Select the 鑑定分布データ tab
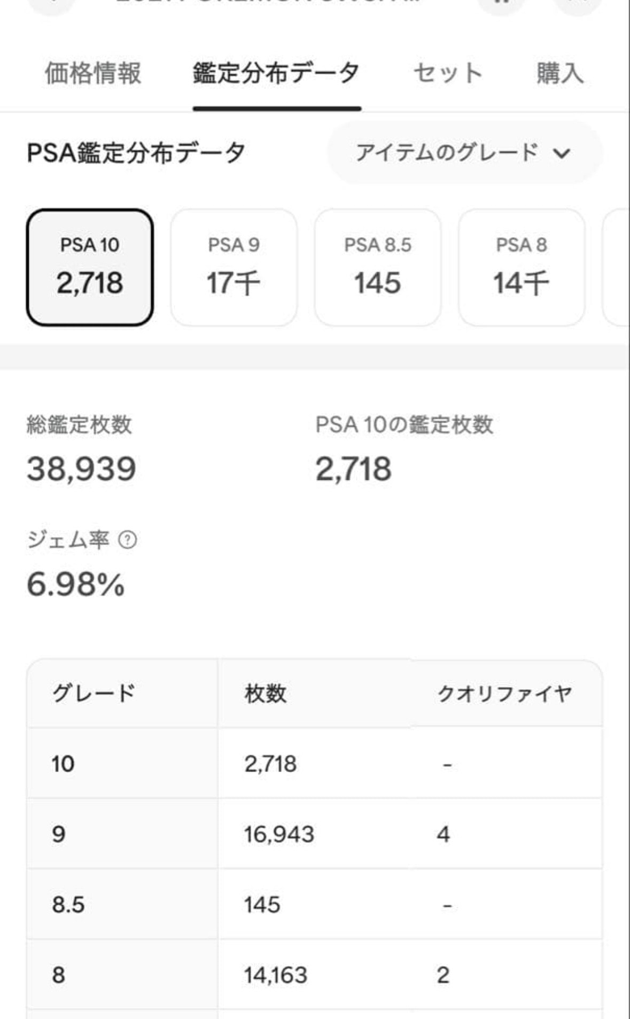 click(x=276, y=73)
